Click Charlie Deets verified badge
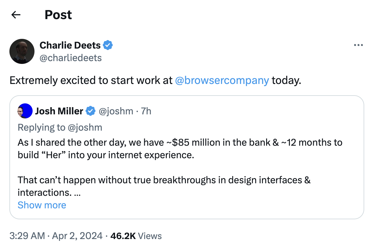 [x=108, y=45]
